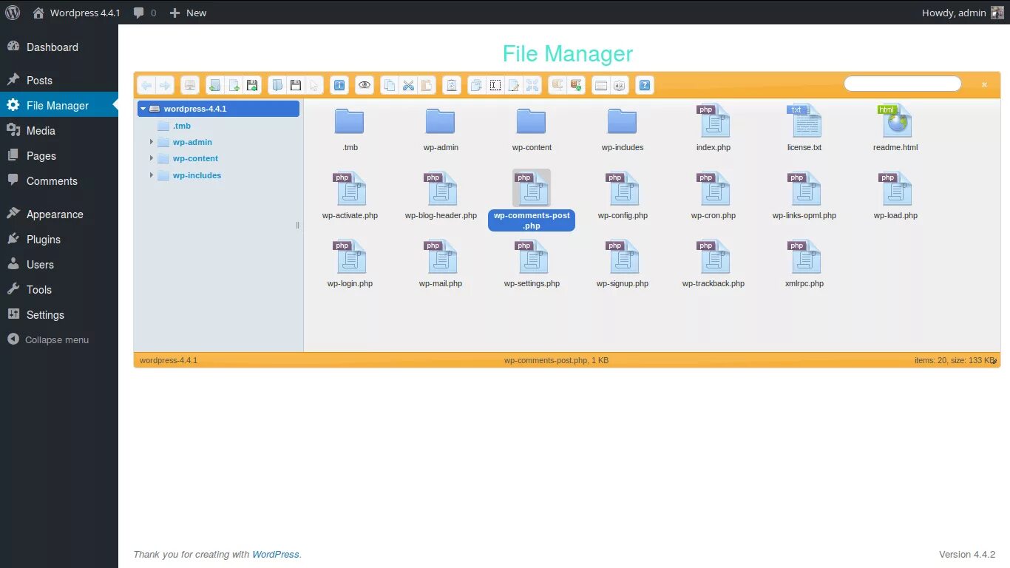Viewport: 1010px width, 568px height.
Task: Click the Paste toolbar icon
Action: pyautogui.click(x=427, y=85)
